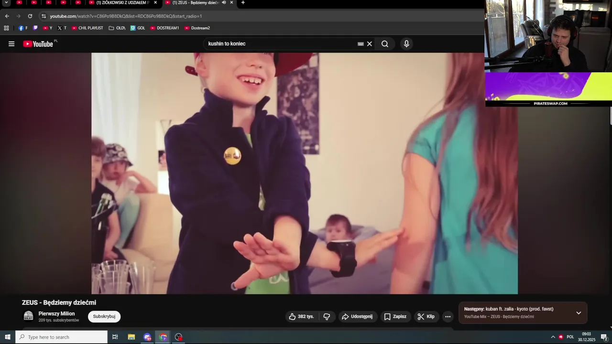Open the Pierwszy Milion channel avatar

[29, 316]
